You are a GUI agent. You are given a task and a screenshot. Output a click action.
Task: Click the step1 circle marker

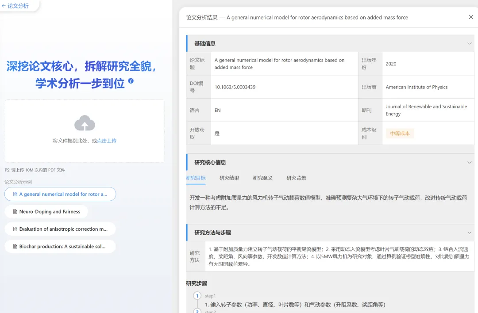[197, 296]
